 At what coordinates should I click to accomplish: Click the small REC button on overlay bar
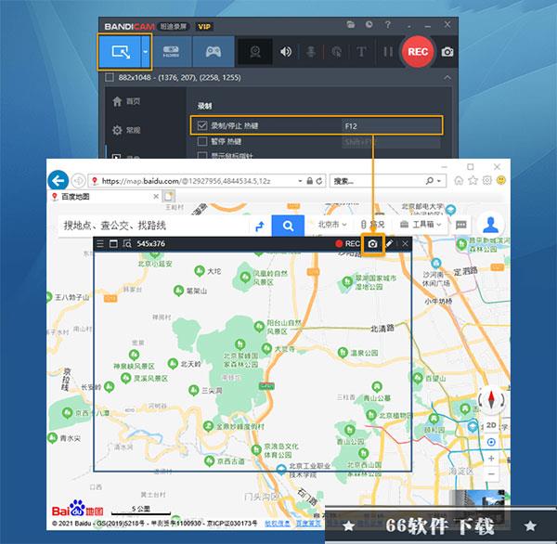347,244
